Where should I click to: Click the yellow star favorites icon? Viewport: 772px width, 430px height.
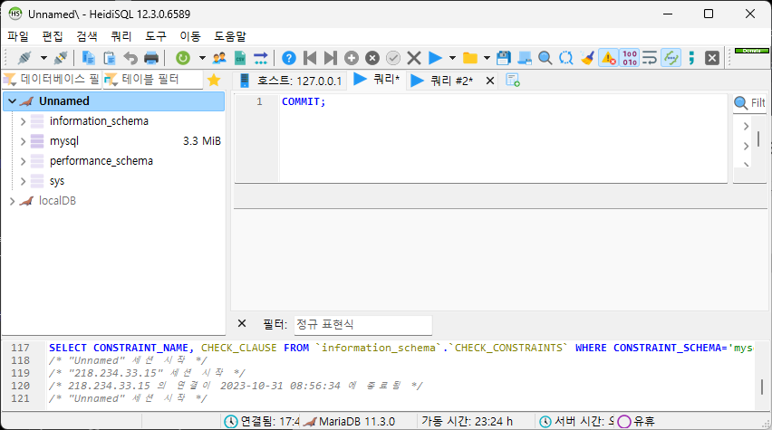pos(214,80)
